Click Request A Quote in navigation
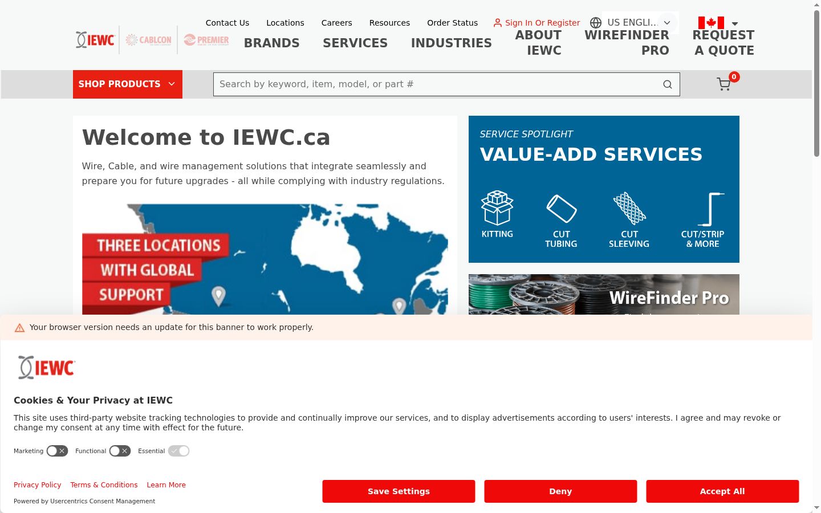The height and width of the screenshot is (513, 821). 724,43
